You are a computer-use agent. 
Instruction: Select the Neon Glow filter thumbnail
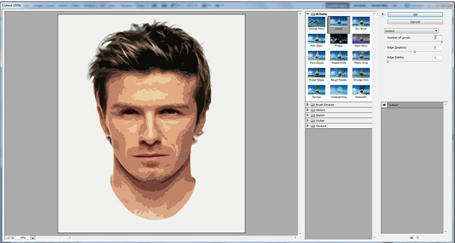pos(360,39)
